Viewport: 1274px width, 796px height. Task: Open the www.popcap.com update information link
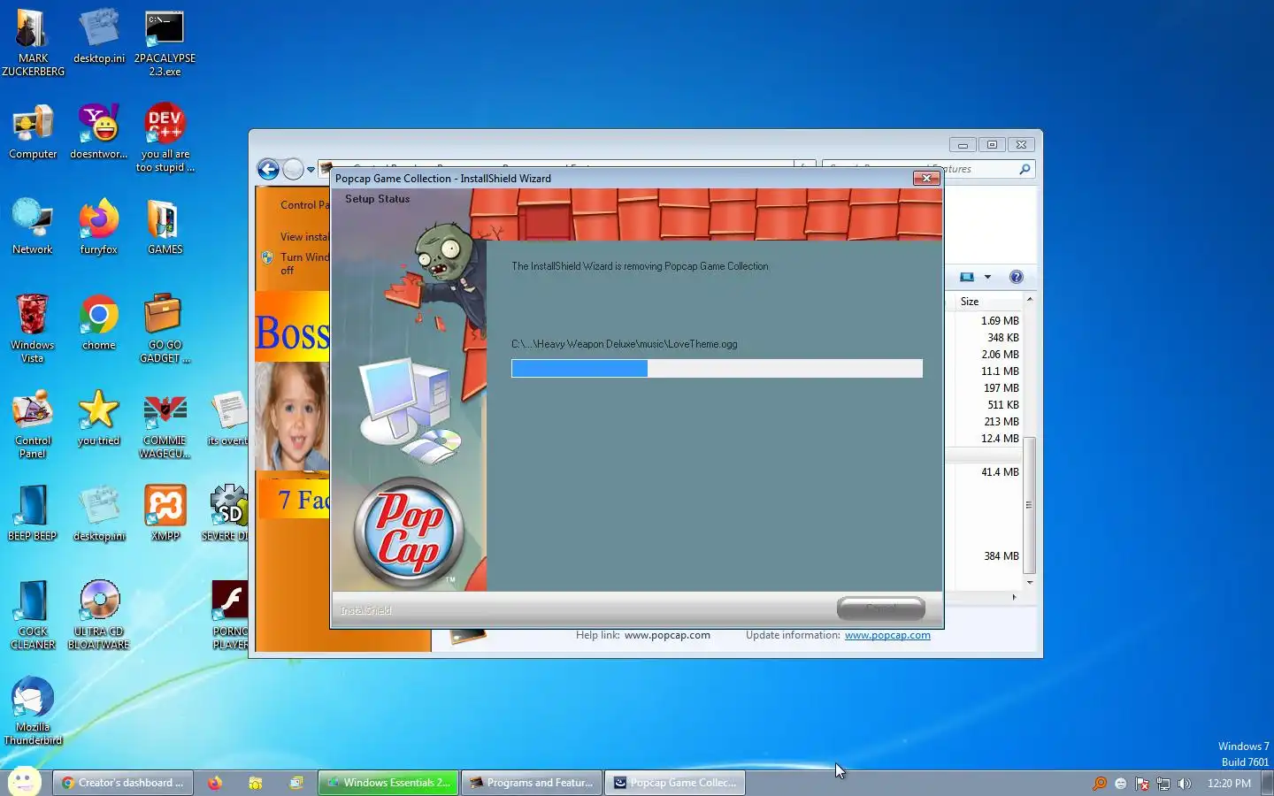click(887, 635)
